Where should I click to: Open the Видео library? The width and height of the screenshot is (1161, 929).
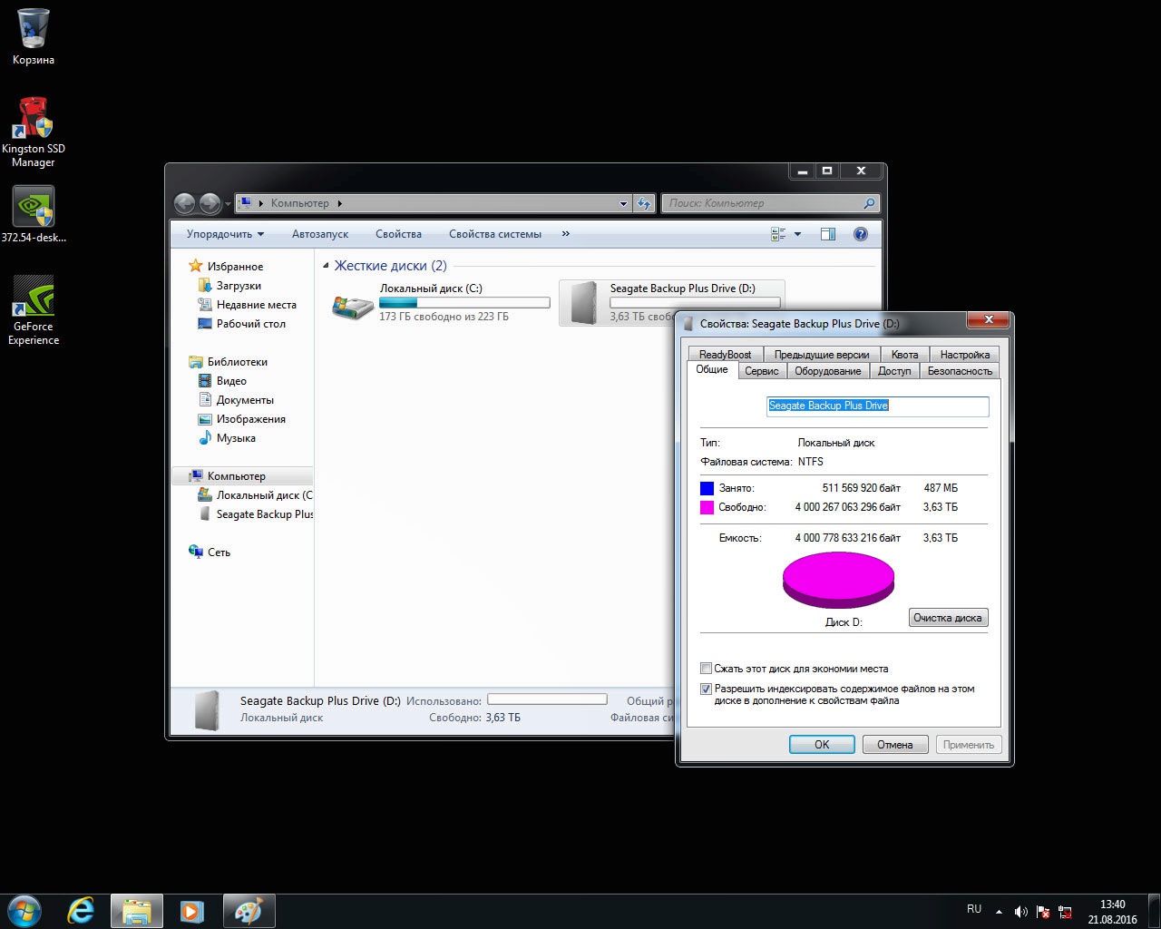(231, 381)
